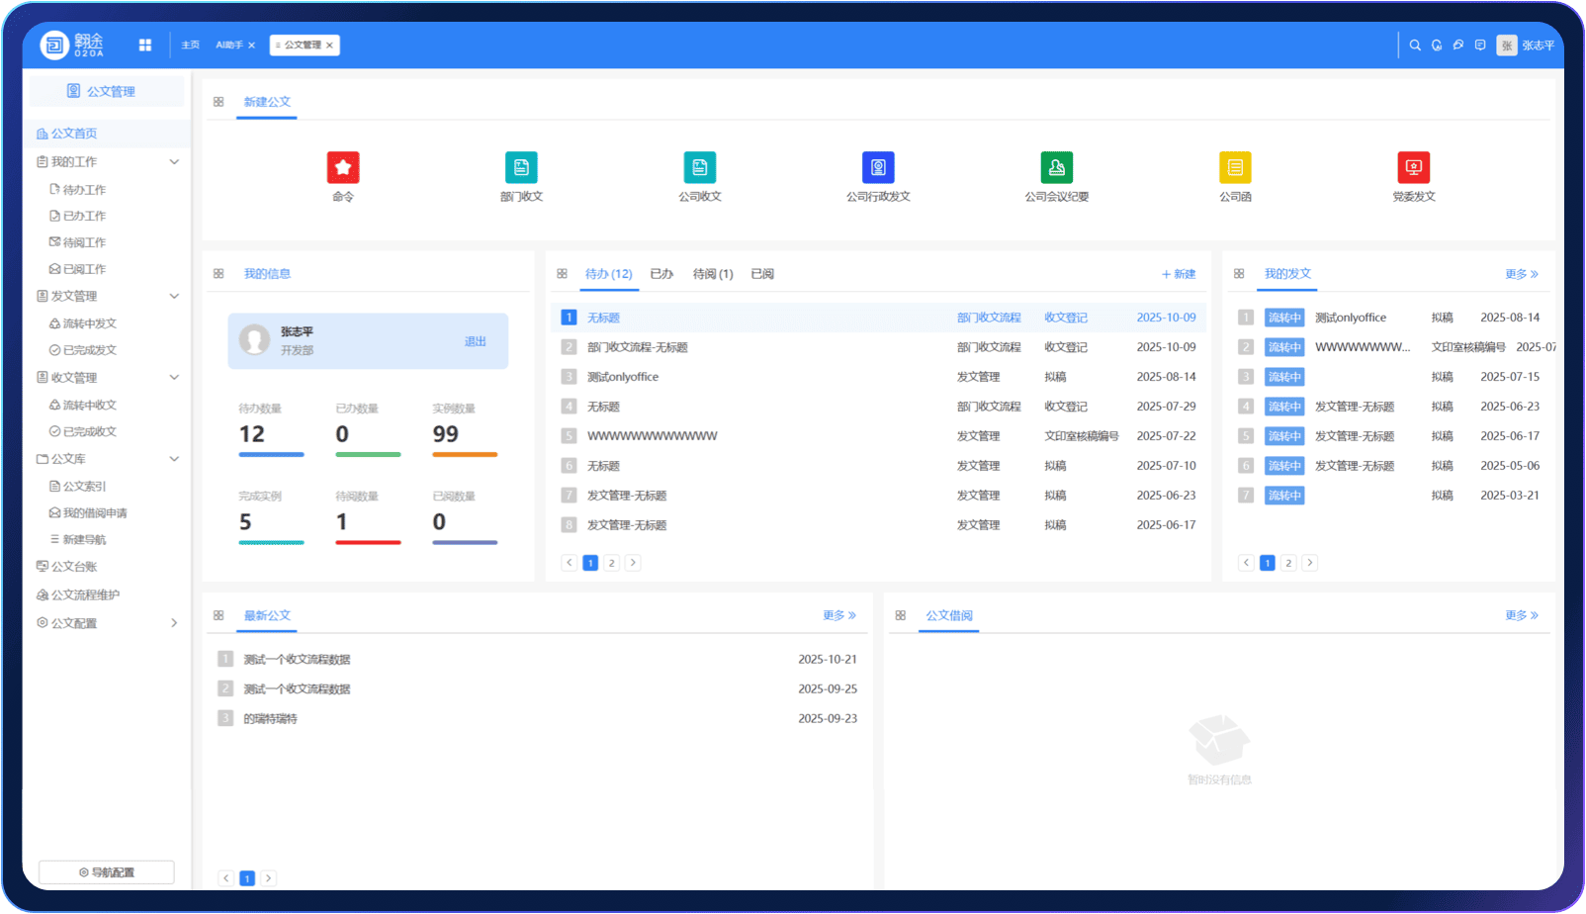Viewport: 1586px width, 914px height.
Task: Click the 公司行政发文 blue icon
Action: point(878,167)
